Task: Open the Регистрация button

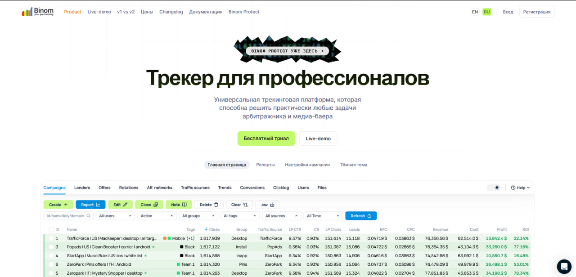Action: click(536, 12)
